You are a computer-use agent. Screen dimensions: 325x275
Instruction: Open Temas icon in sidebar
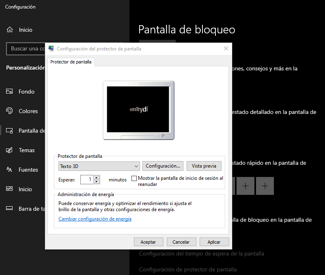[10, 150]
